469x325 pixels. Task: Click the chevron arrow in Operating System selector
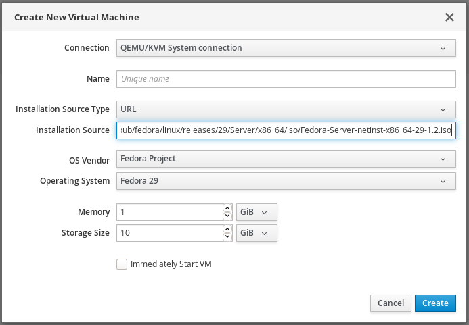click(x=443, y=181)
